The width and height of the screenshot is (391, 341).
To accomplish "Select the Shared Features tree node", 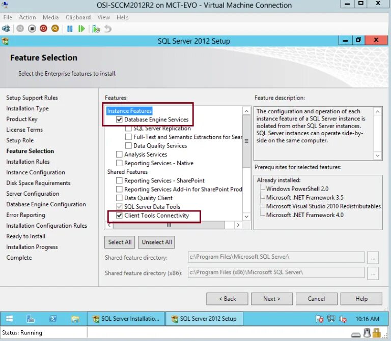I will [x=127, y=172].
